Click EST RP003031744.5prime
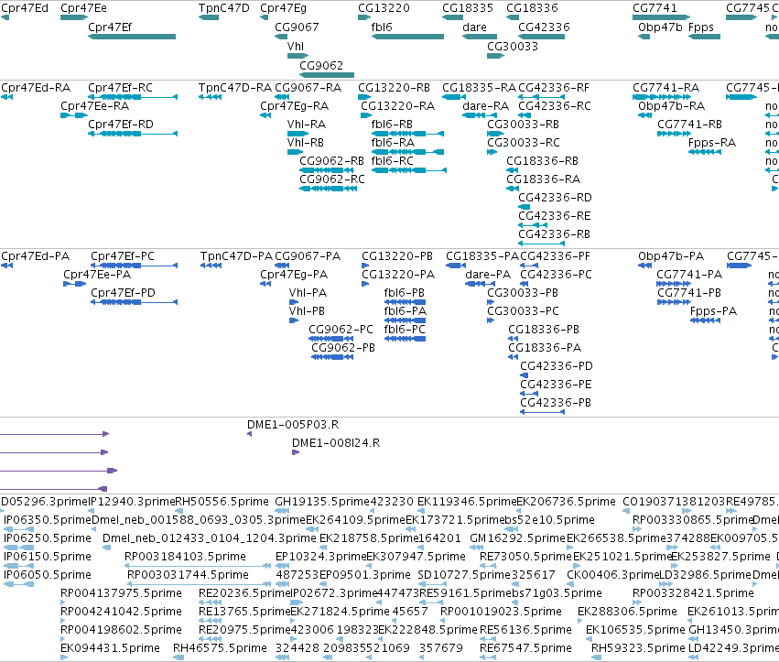Screen dimensions: 779x662 click(199, 584)
